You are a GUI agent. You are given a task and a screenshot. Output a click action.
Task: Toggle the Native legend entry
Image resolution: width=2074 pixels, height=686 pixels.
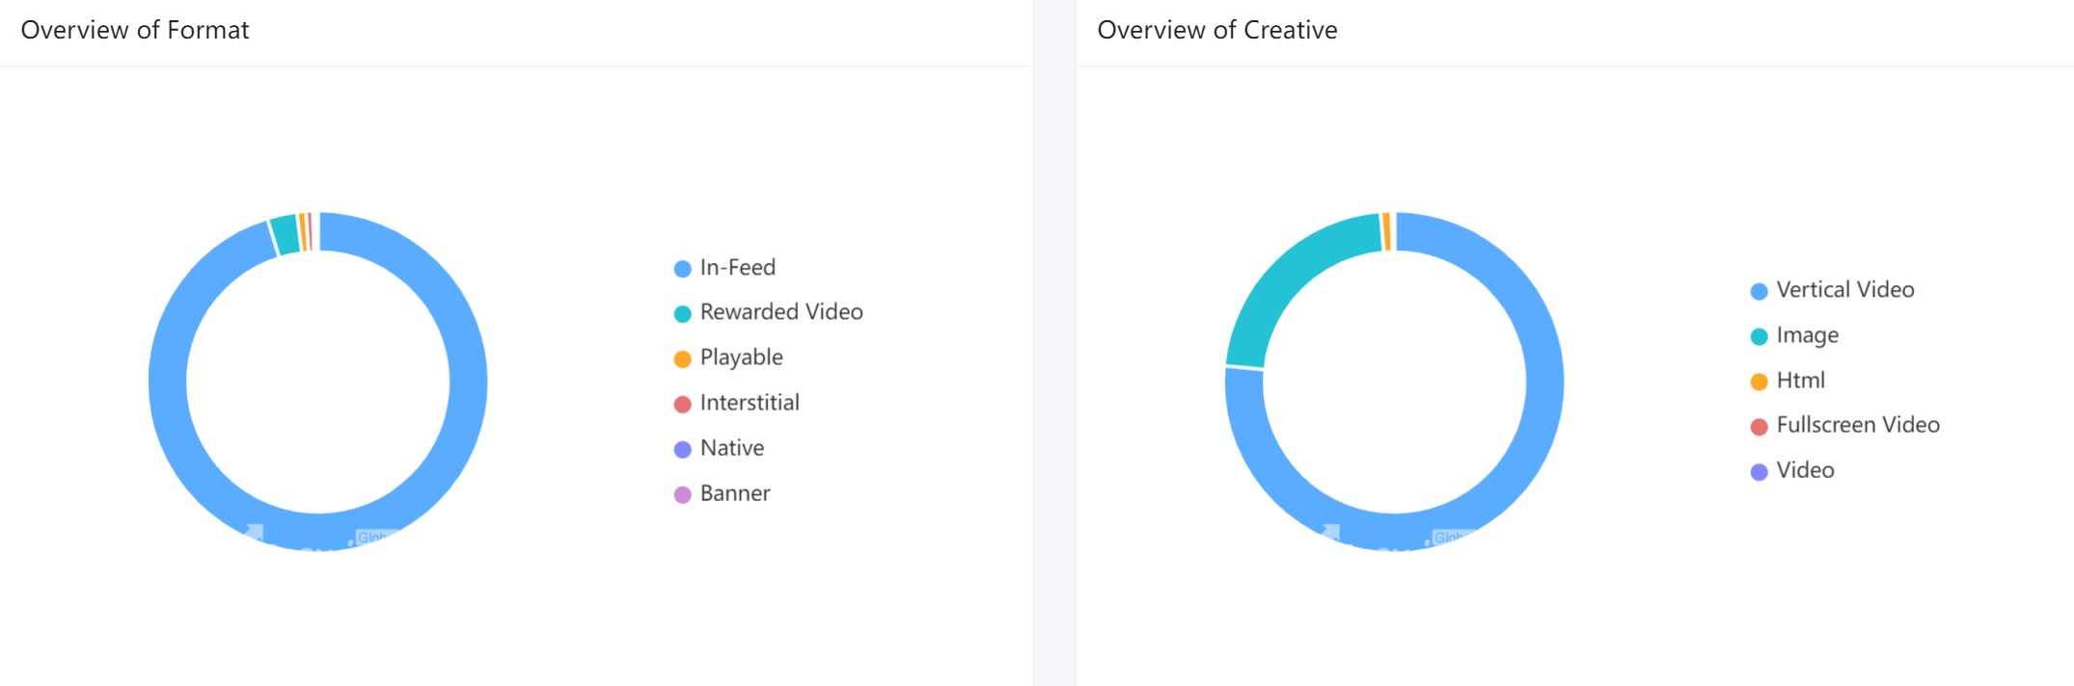tap(719, 448)
